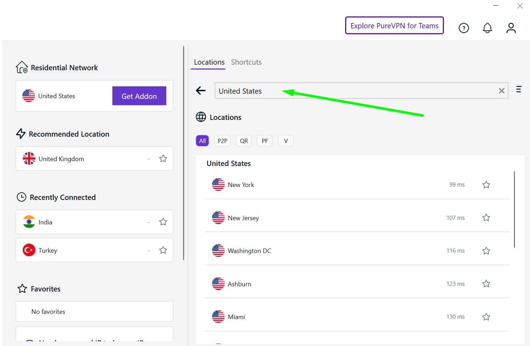
Task: Click the United States search field
Action: tap(361, 91)
